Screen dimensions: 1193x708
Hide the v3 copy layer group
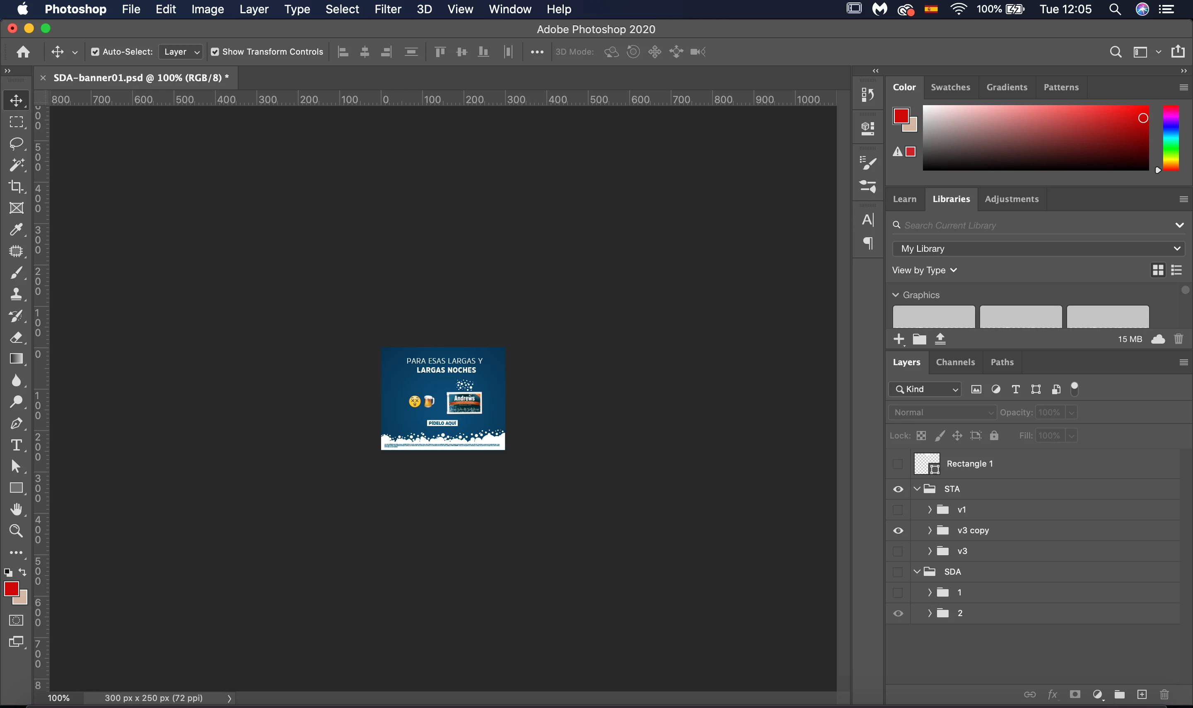click(x=898, y=530)
